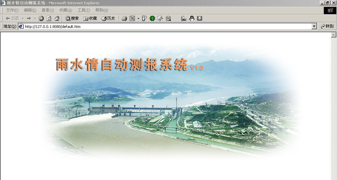Open the dropdown arrow beside the size icon
The width and height of the screenshot is (337, 180).
[138, 19]
